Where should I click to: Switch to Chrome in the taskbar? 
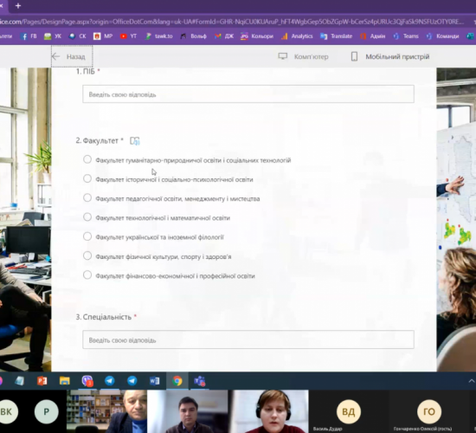pyautogui.click(x=177, y=380)
